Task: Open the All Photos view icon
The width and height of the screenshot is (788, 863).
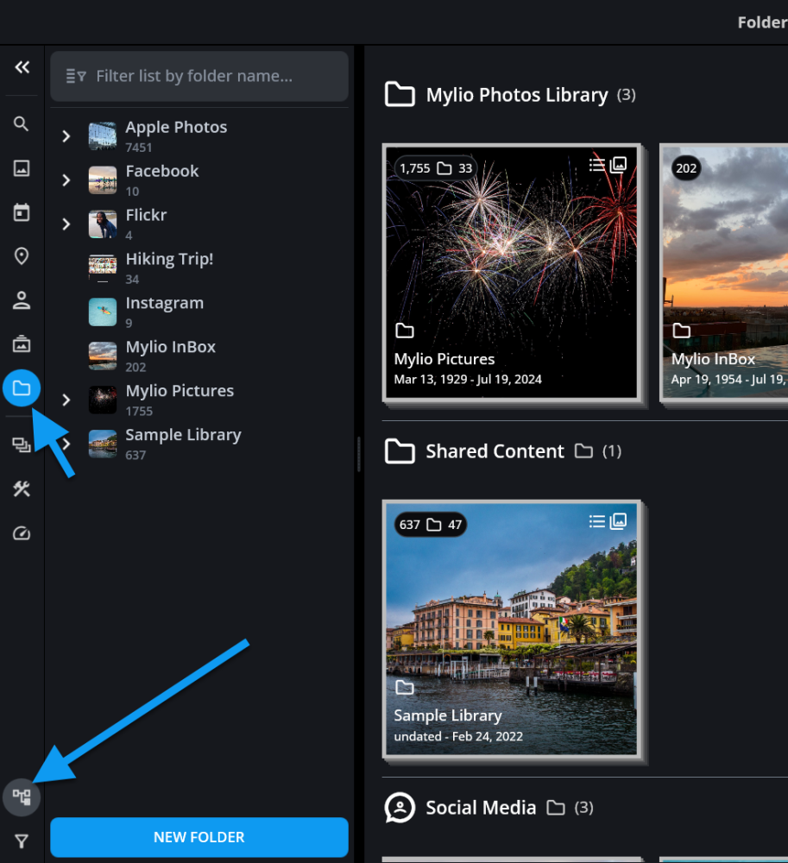Action: (x=22, y=168)
